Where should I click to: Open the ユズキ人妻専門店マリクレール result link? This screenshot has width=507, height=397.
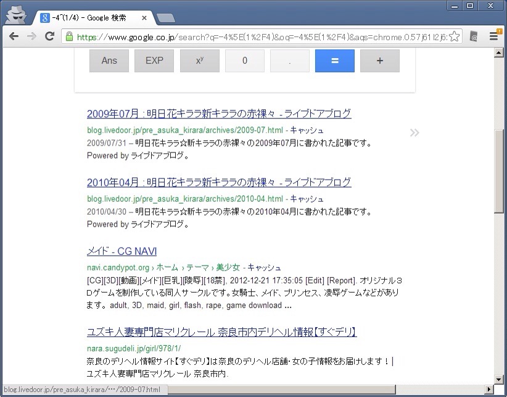(222, 332)
